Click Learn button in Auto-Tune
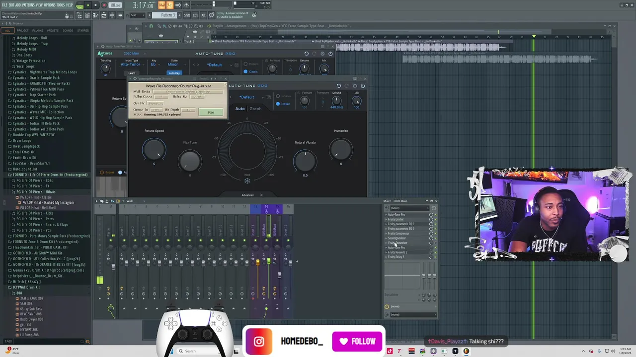Image resolution: width=636 pixels, height=357 pixels. tap(132, 73)
